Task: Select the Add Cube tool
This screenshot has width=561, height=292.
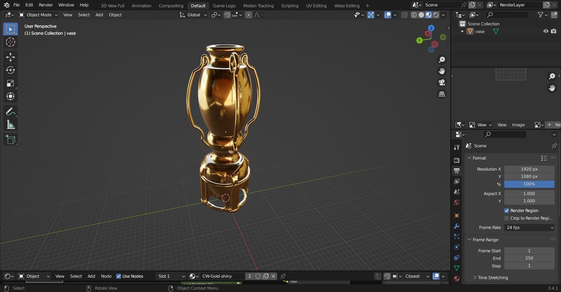Action: (x=11, y=139)
